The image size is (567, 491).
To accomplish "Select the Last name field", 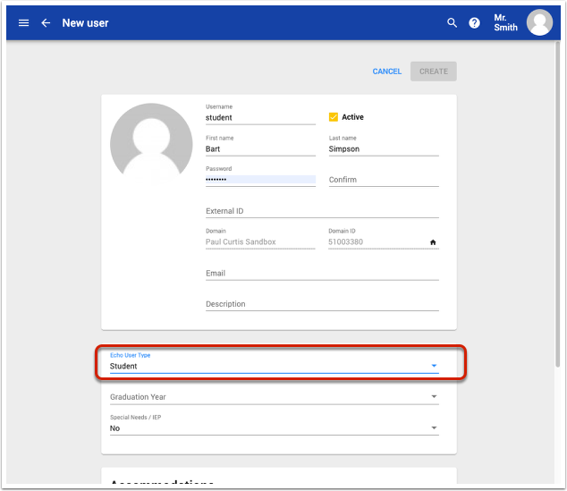I will [383, 149].
